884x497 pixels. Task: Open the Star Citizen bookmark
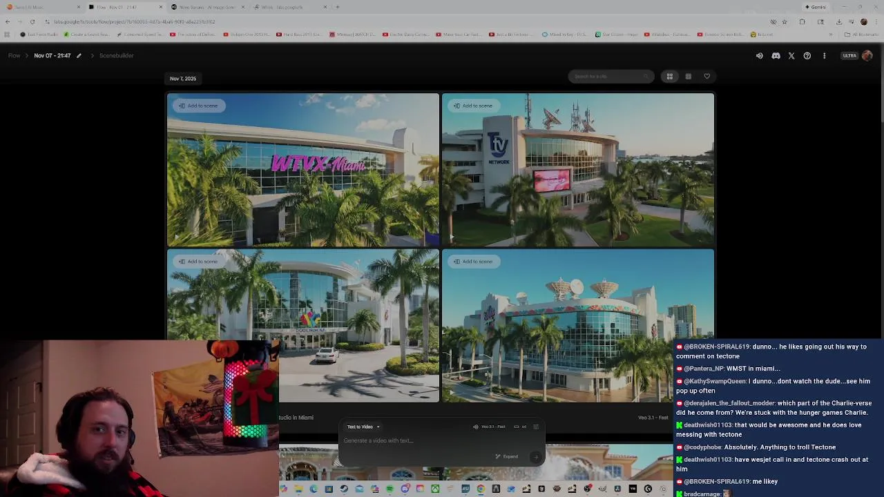[x=617, y=35]
